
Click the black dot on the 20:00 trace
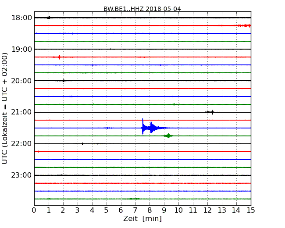pos(64,81)
